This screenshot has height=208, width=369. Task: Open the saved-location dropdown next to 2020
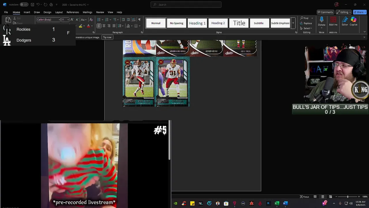point(88,5)
